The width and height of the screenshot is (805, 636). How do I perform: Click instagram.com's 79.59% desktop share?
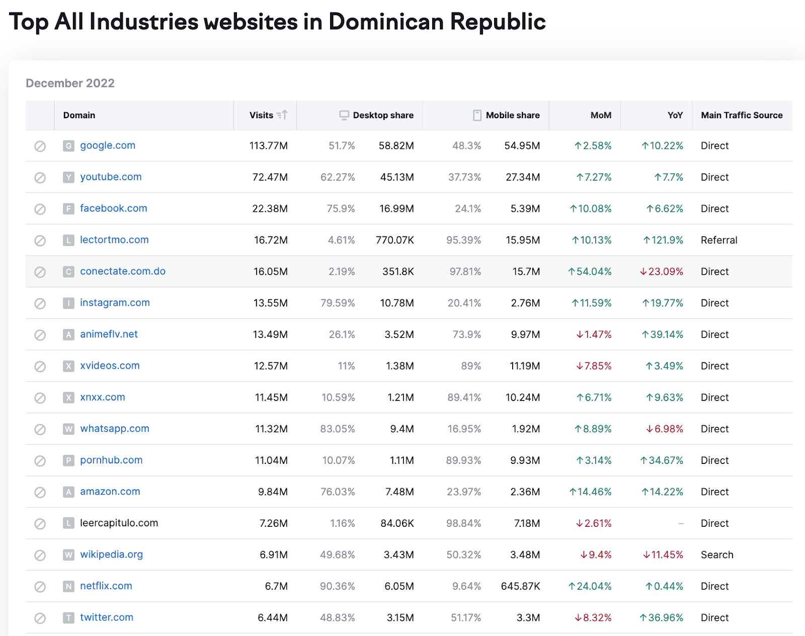click(338, 303)
